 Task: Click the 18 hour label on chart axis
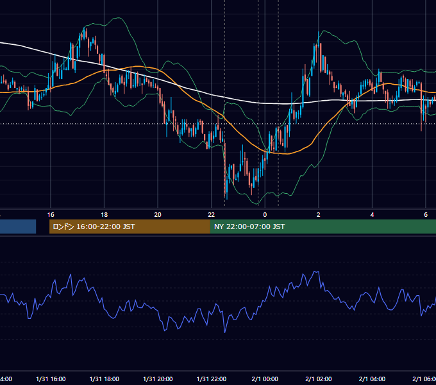(105, 215)
